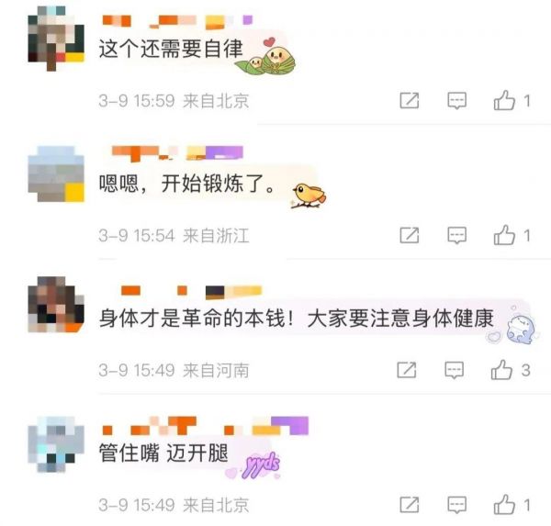Repost the 这个还需要自律 comment

[410, 100]
